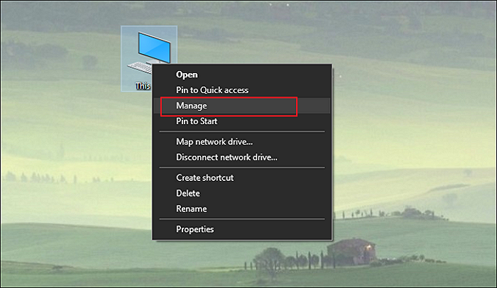
Task: Click the separator line below Pin to Start
Action: 241,131
